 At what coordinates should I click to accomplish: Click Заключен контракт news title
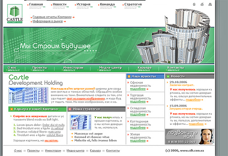point(182,85)
